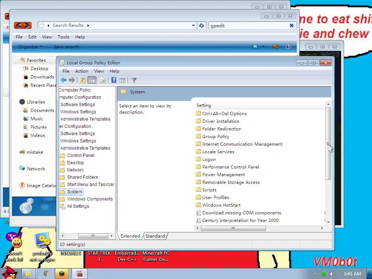Image resolution: width=372 pixels, height=279 pixels.
Task: Toggle the Explorer preview pane icon
Action: coord(275,46)
